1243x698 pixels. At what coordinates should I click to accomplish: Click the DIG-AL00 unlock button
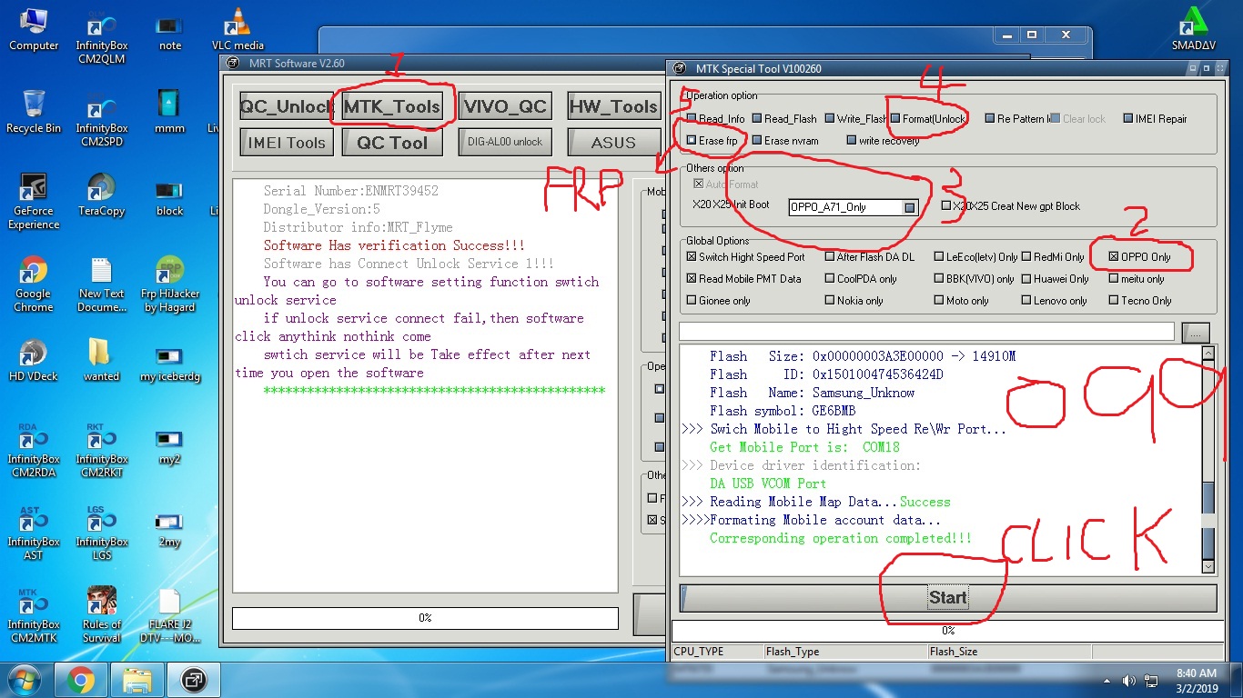click(505, 142)
